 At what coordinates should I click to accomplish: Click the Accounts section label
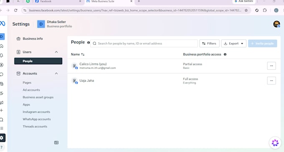tap(30, 73)
